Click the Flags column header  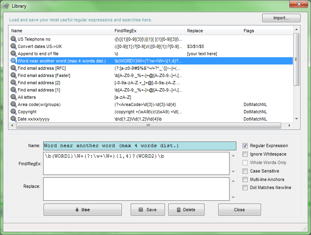coord(267,31)
